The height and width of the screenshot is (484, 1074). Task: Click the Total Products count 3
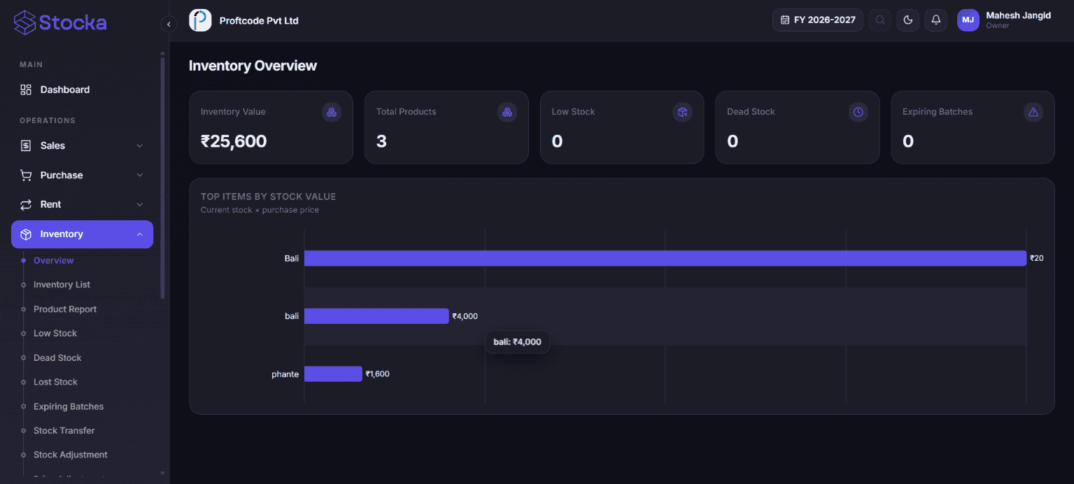pos(381,141)
